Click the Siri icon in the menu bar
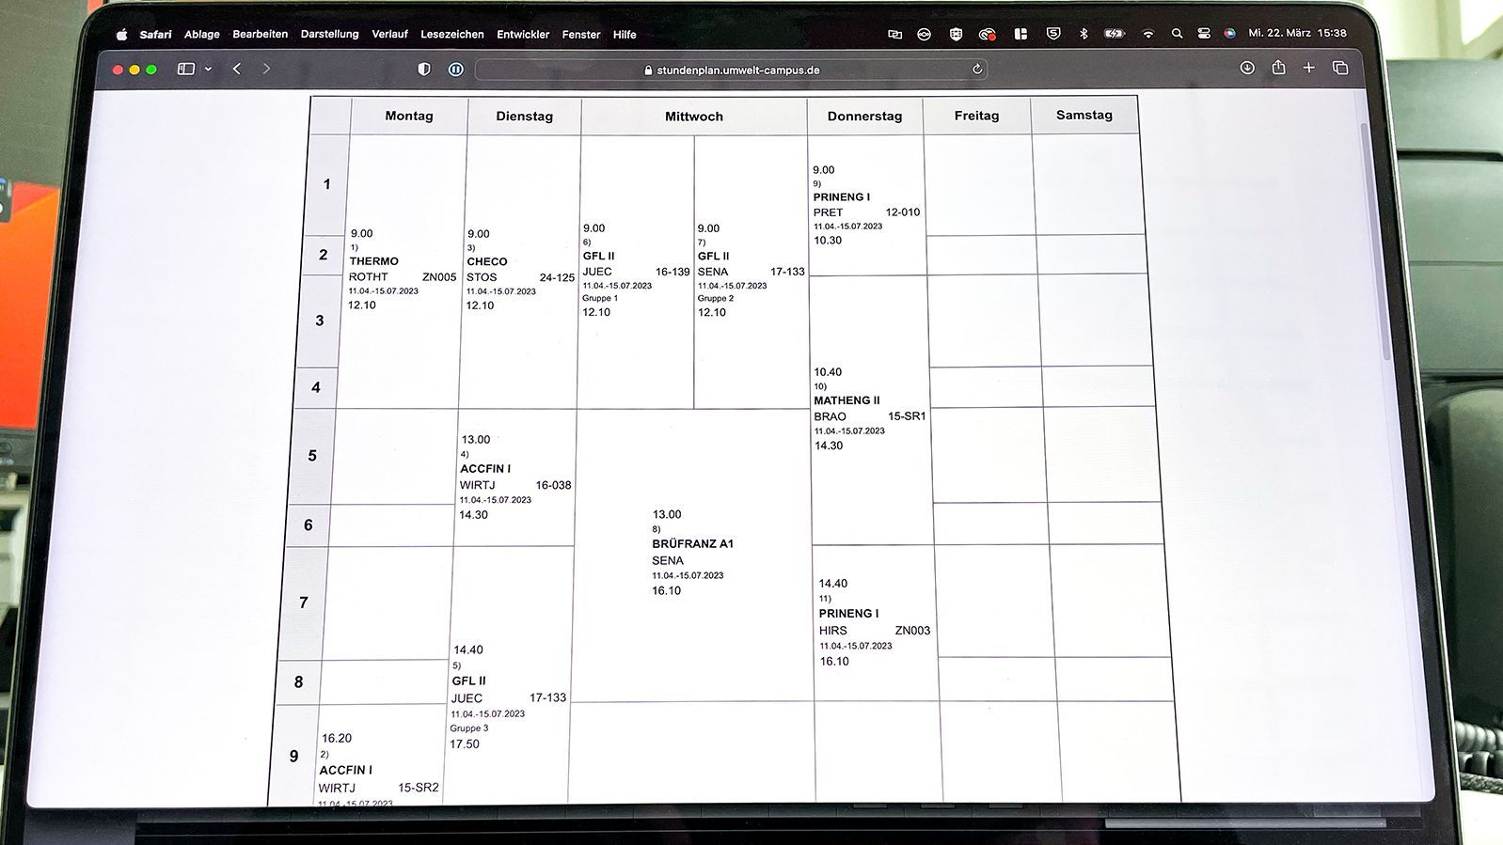 pos(1229,33)
